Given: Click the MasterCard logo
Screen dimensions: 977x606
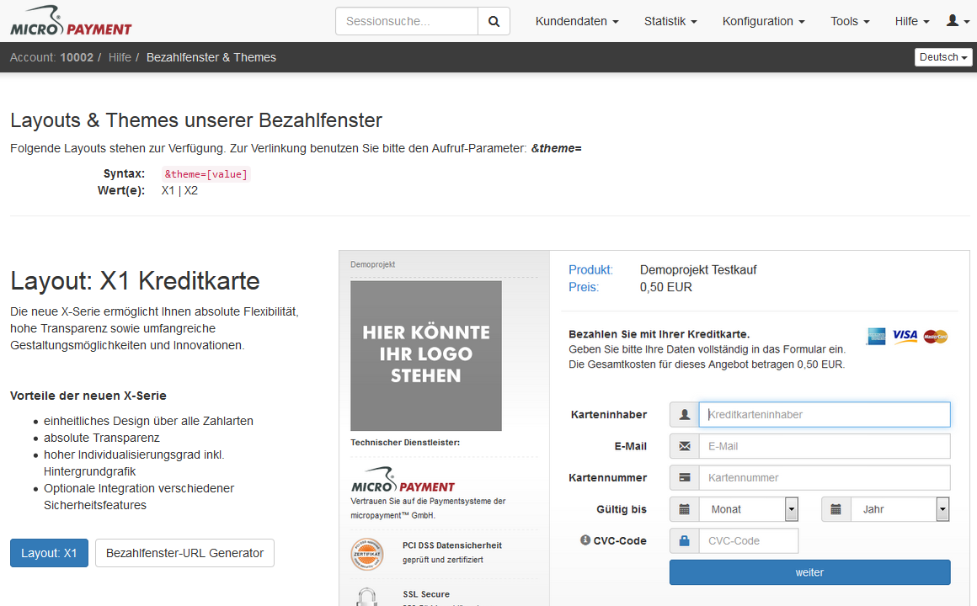Looking at the screenshot, I should (x=935, y=337).
